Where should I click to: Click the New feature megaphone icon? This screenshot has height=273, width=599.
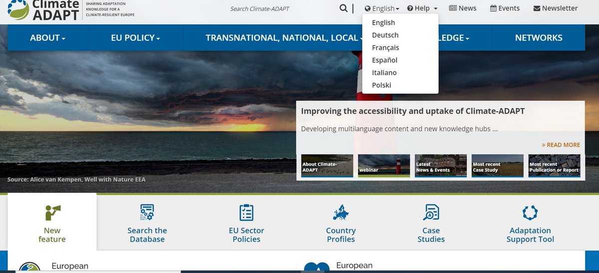point(52,213)
